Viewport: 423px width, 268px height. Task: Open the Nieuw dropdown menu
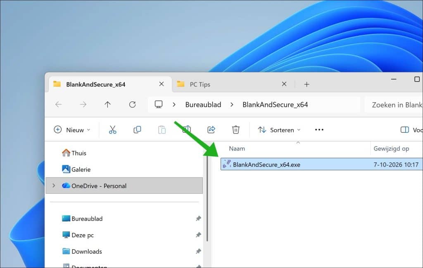(x=72, y=130)
